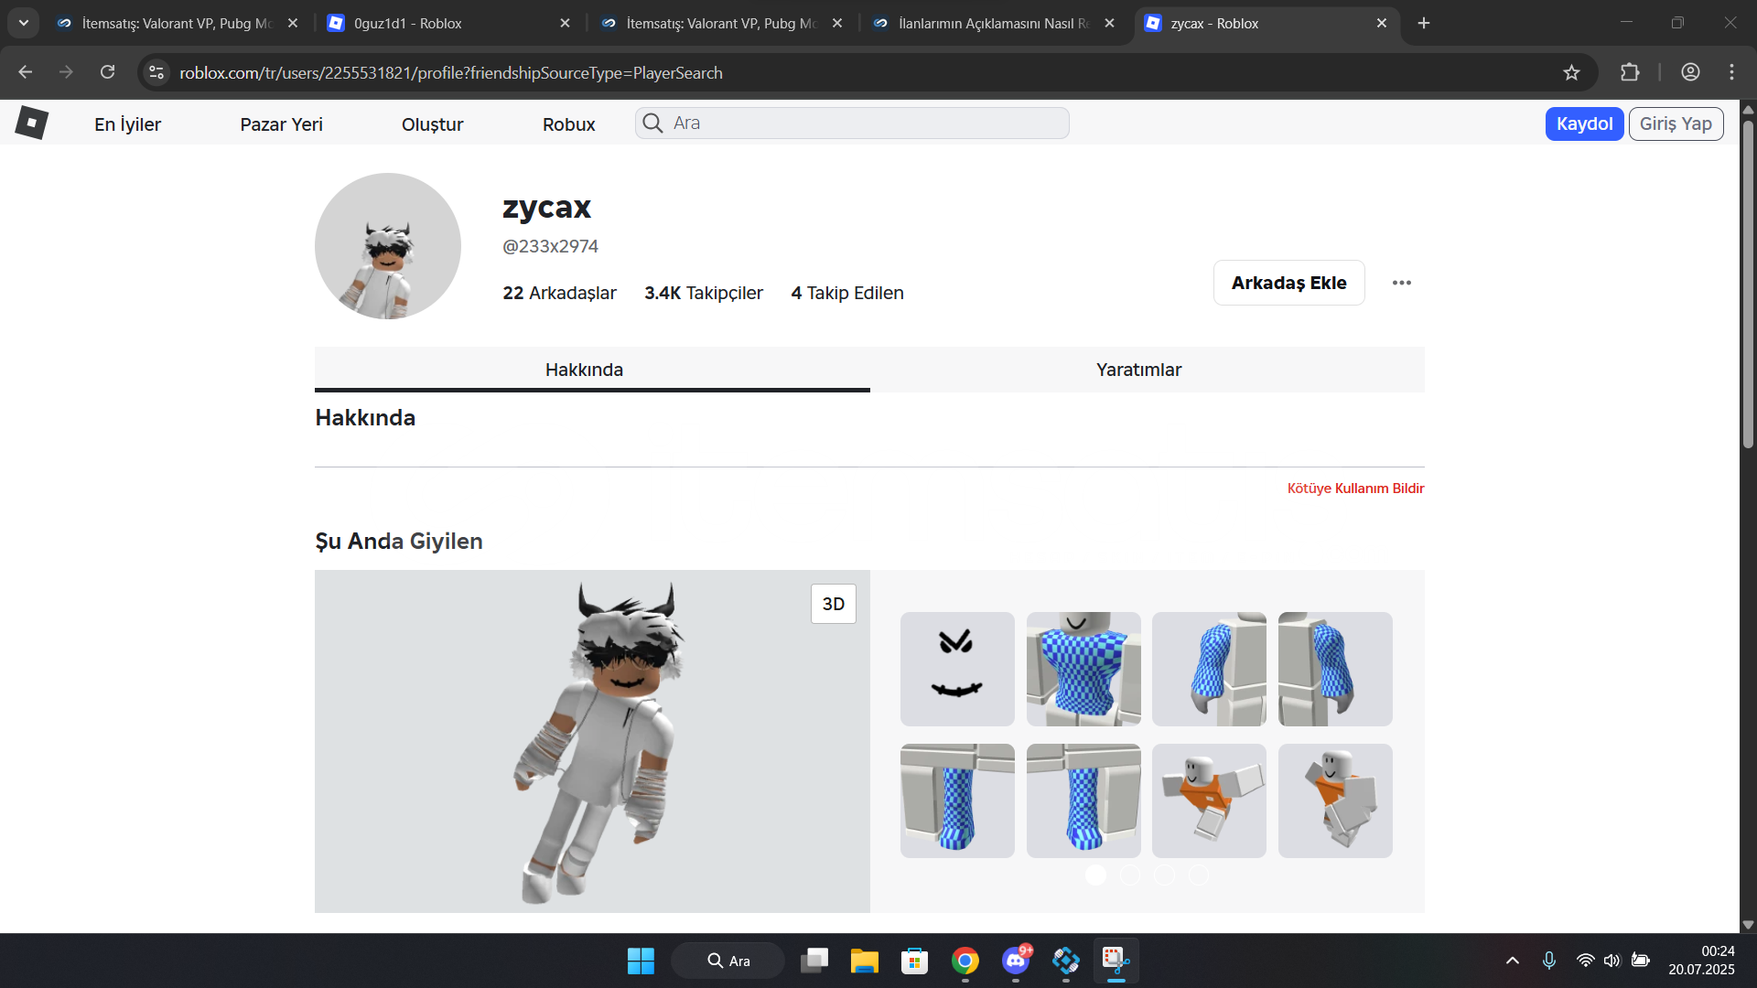Open a new browser tab
This screenshot has height=988, width=1757.
coord(1424,23)
